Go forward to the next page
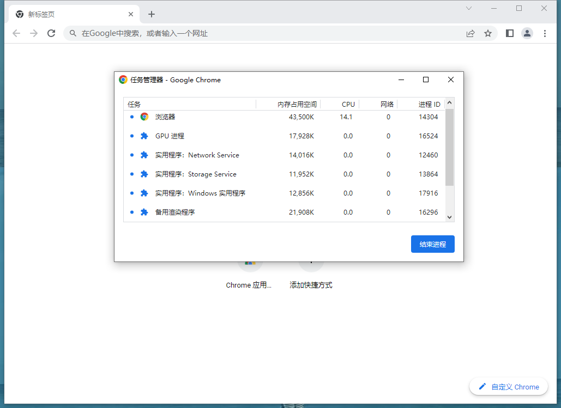Viewport: 561px width, 408px height. point(34,33)
